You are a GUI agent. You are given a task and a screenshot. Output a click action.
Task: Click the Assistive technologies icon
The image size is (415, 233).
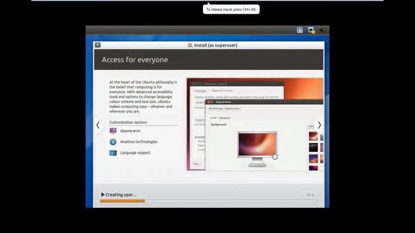pyautogui.click(x=113, y=142)
